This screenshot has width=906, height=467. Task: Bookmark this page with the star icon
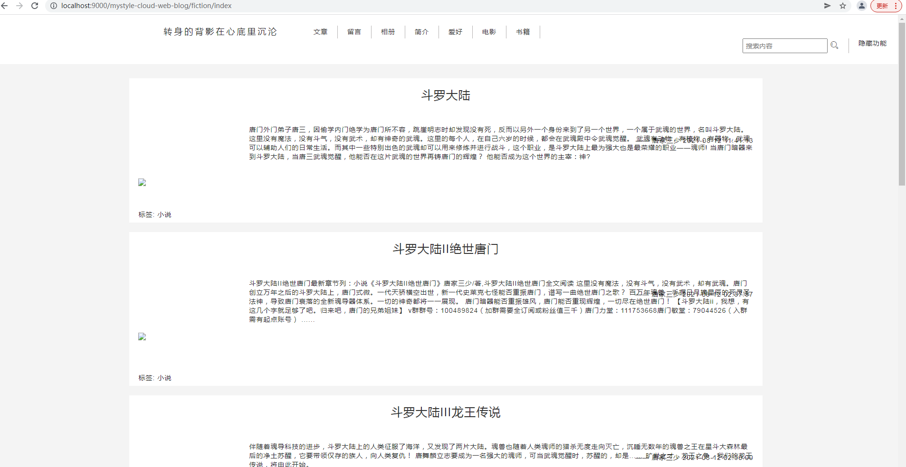click(x=843, y=6)
